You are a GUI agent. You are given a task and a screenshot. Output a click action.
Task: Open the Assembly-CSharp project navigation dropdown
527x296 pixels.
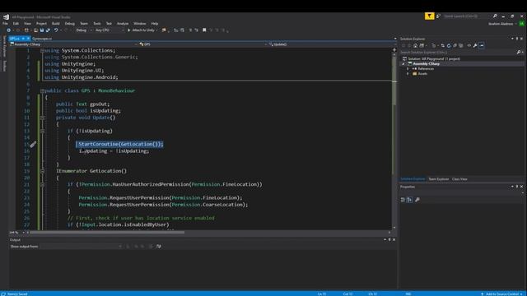click(73, 44)
